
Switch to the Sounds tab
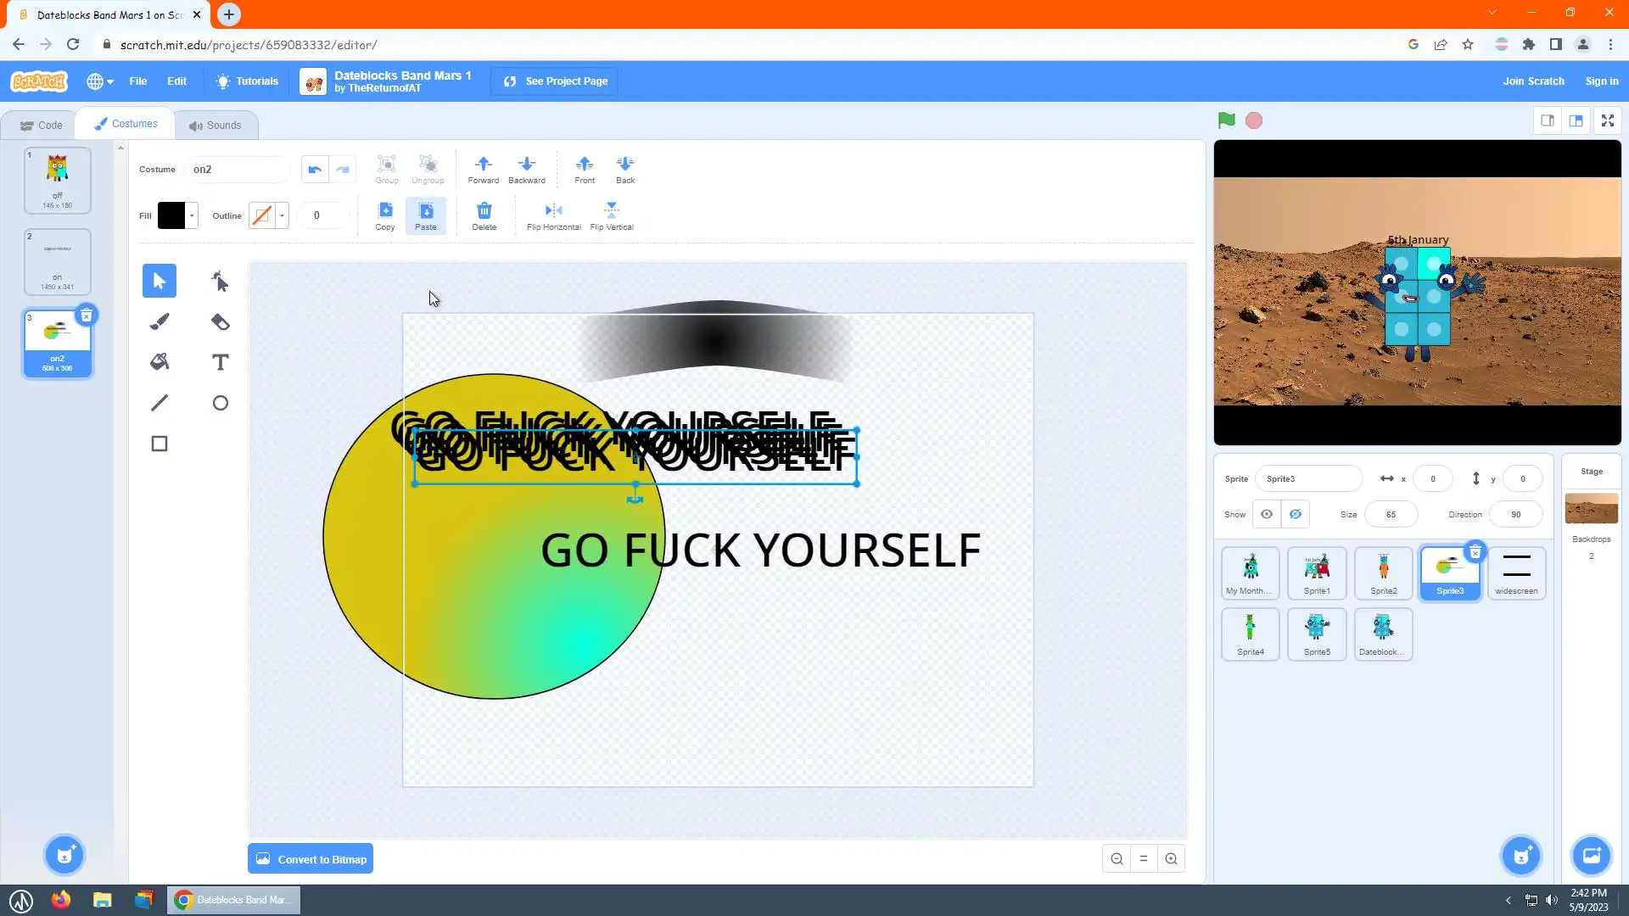click(x=216, y=125)
